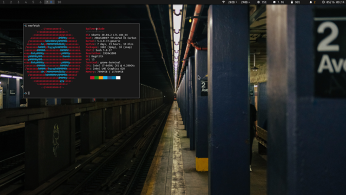The image size is (346, 195).
Task: Click the network download rate dropdown arrow
Action: [x=236, y=2]
